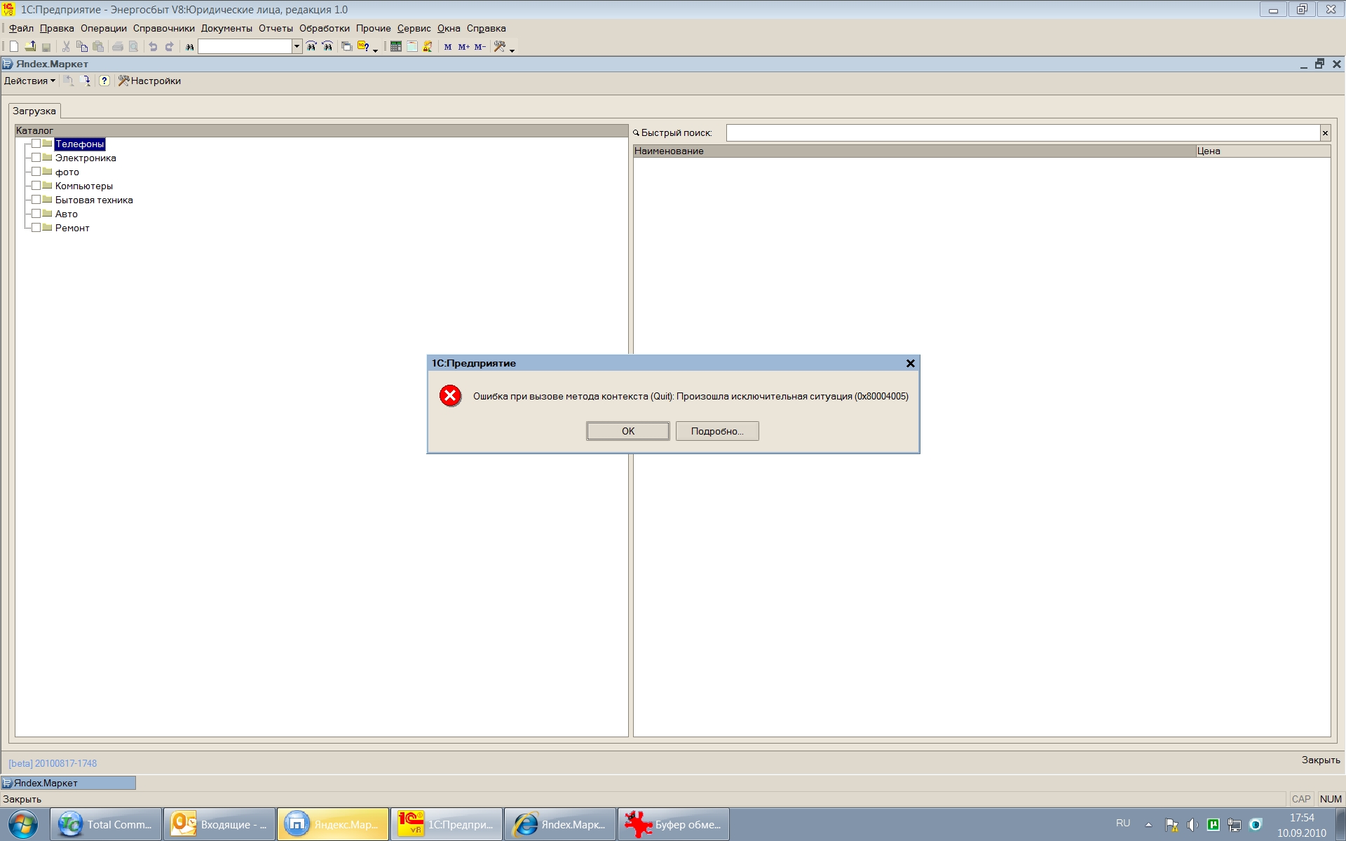Click the [beta] 20100817-1748 version link
Screen dimensions: 1346x841
[x=53, y=764]
